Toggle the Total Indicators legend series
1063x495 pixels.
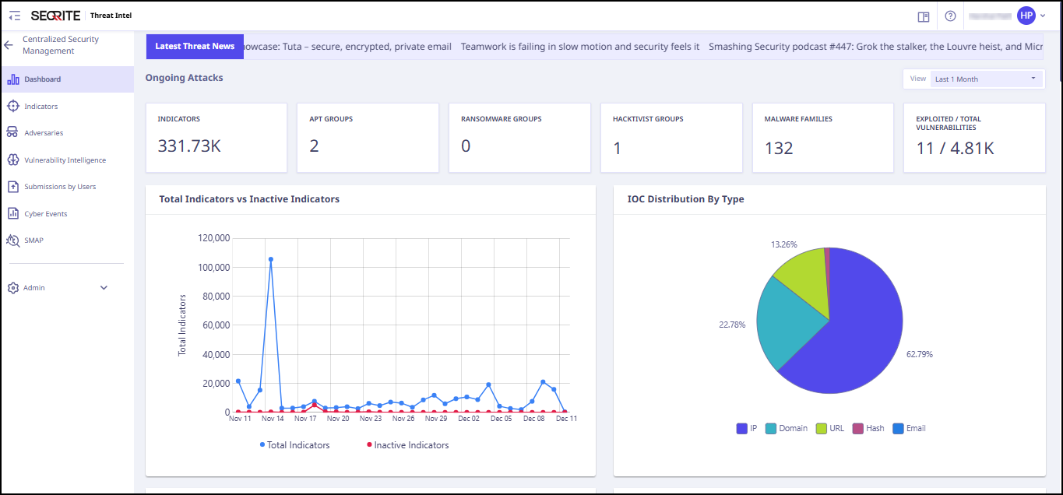tap(294, 445)
